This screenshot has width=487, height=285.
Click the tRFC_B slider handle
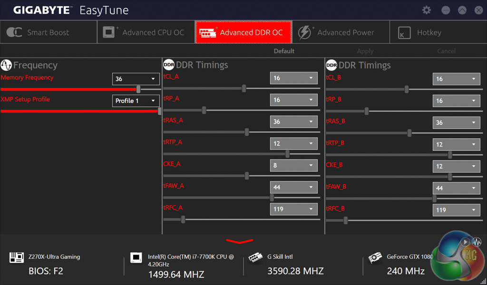click(x=345, y=220)
